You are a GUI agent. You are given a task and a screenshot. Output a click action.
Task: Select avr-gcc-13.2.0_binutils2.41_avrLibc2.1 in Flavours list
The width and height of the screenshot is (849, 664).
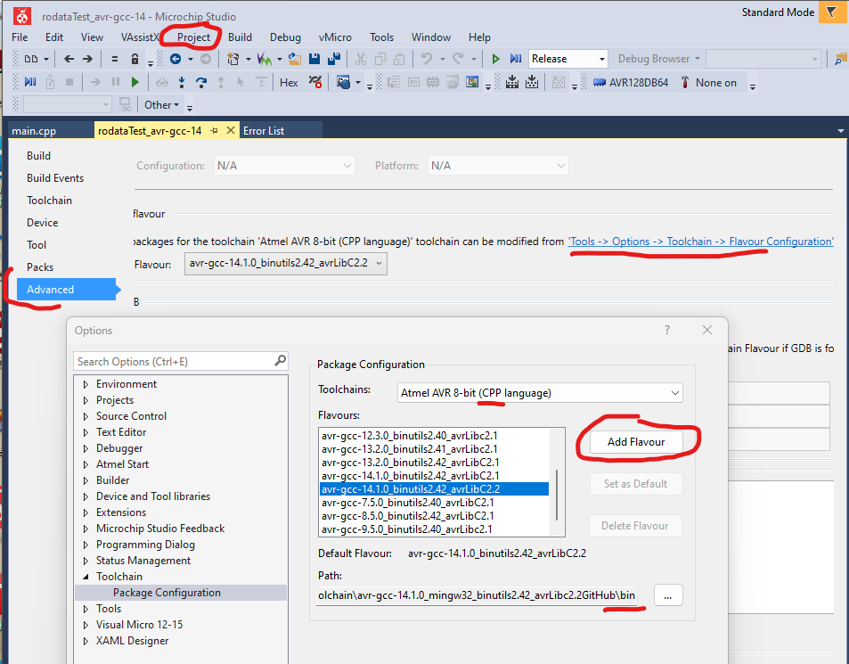[x=409, y=449]
